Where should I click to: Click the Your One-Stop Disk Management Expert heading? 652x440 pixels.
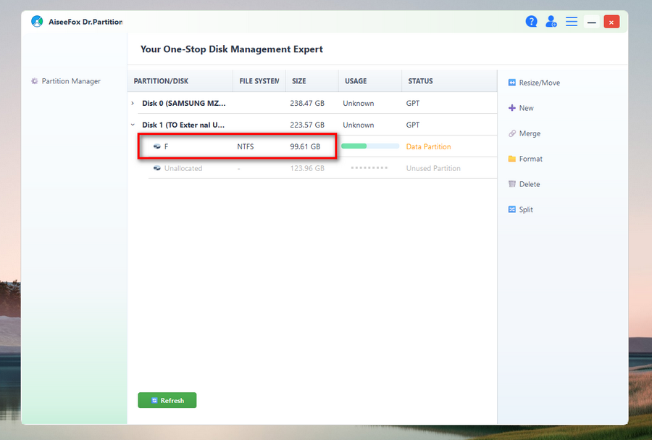coord(232,49)
